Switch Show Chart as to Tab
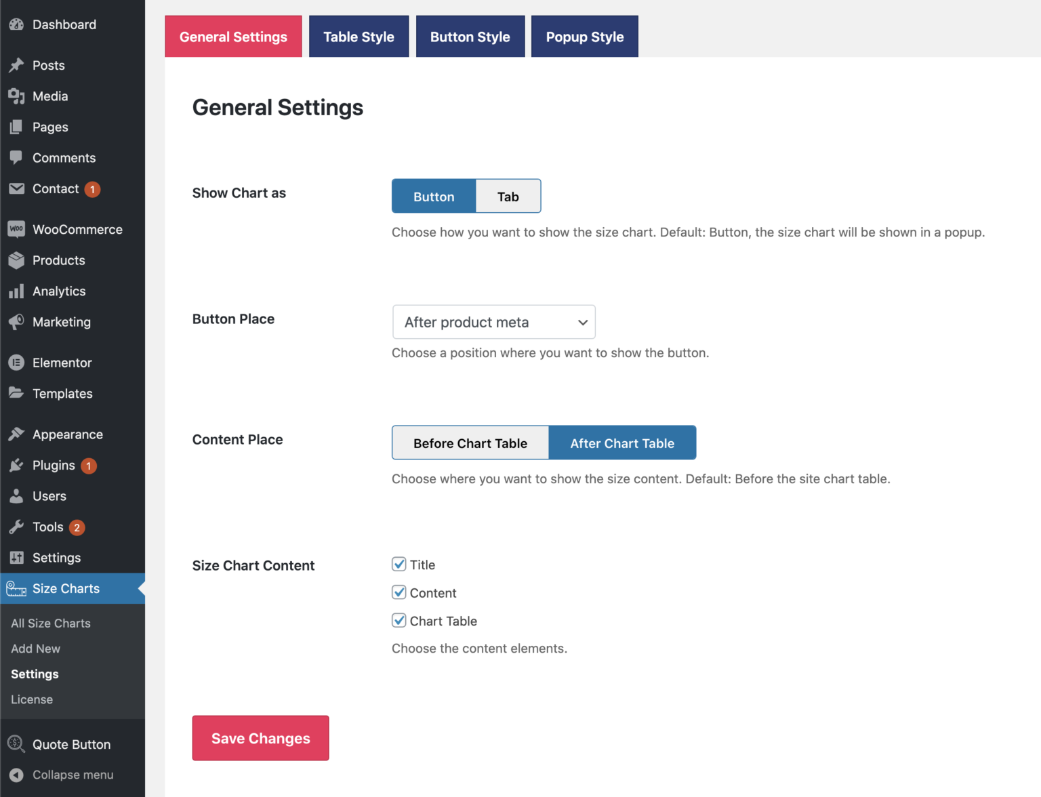Screen dimensions: 1041x797 [x=508, y=196]
